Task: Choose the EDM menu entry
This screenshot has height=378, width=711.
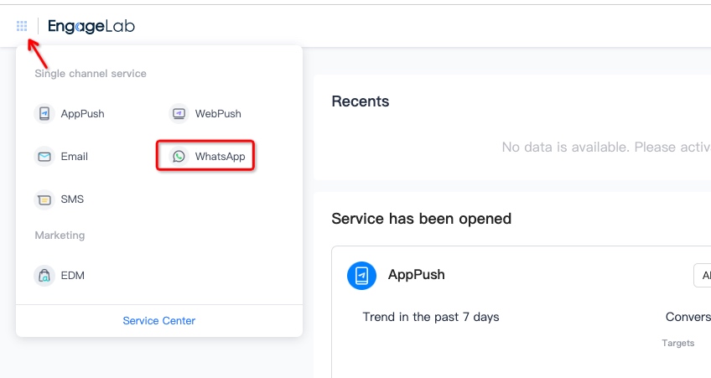Action: 73,275
